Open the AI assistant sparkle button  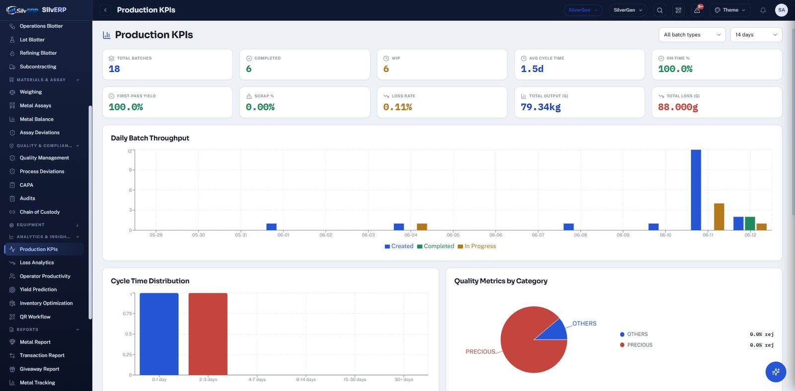coord(776,372)
